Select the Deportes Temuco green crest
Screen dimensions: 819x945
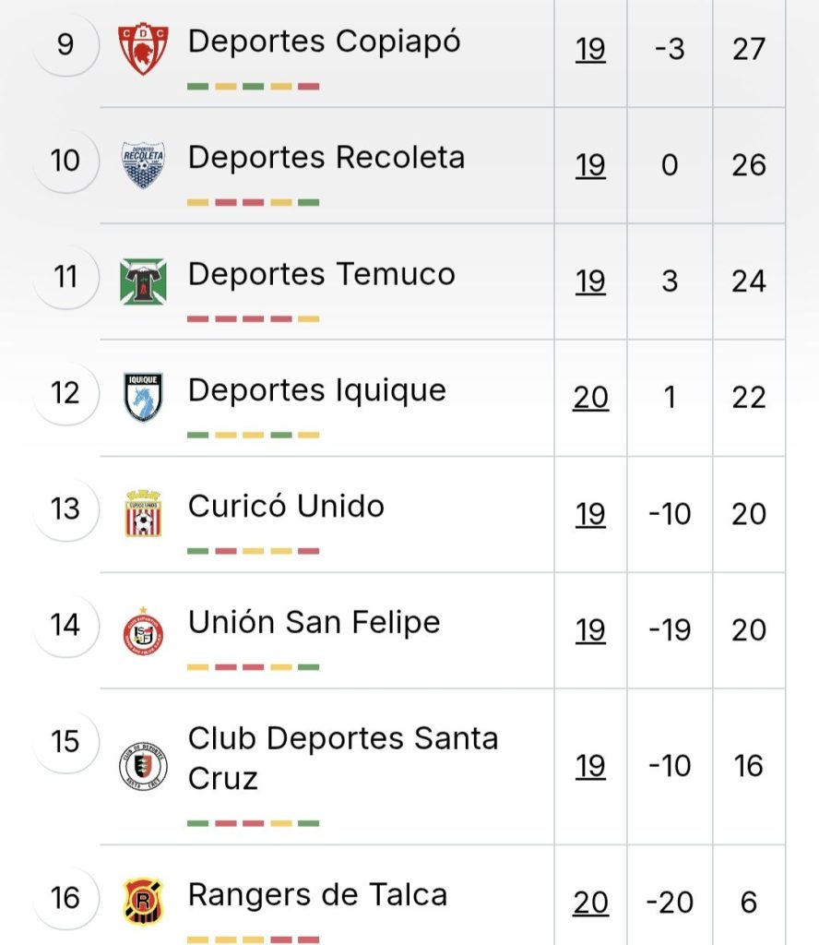[143, 281]
